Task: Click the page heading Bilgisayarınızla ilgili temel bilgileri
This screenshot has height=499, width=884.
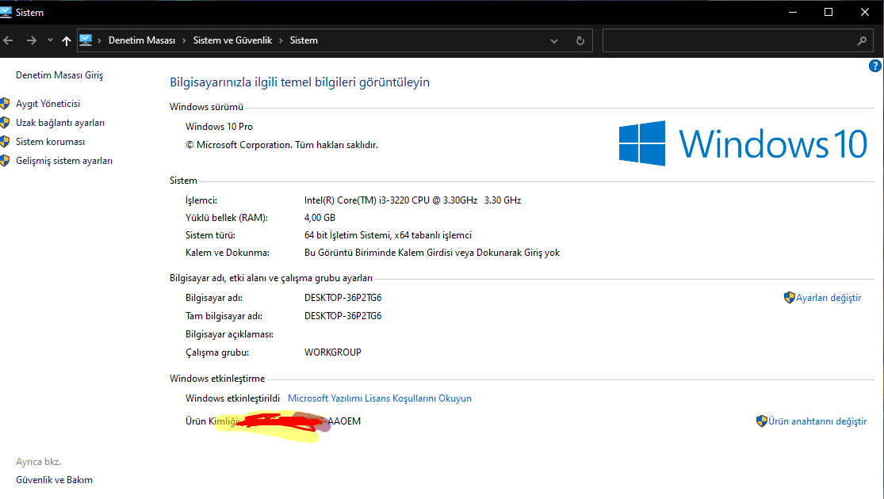Action: pyautogui.click(x=300, y=82)
